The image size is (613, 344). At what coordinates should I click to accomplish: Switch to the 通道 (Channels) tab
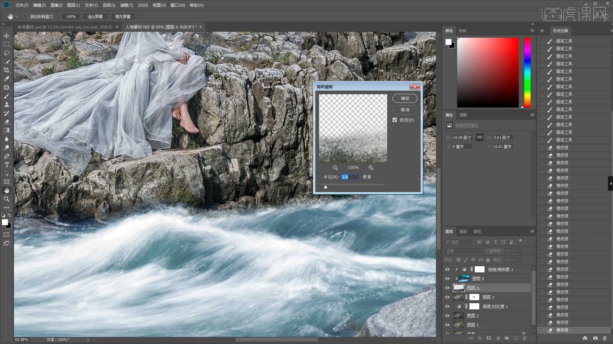point(463,231)
